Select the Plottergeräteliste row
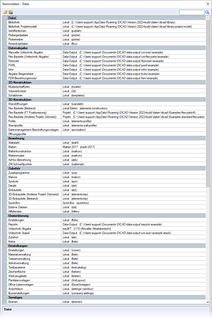212x319 pixels. tap(106, 35)
